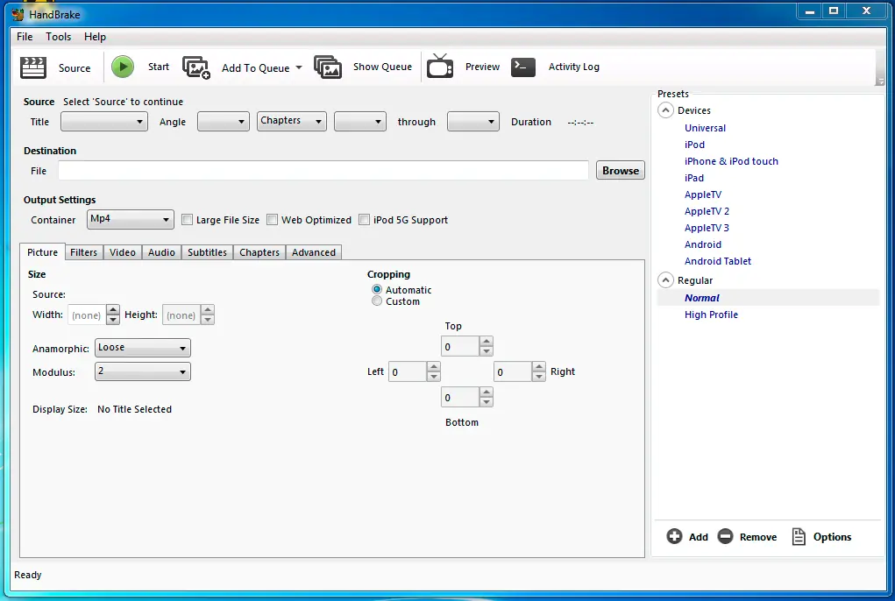Open the Angle dropdown
Screen dimensions: 895x601
224,122
